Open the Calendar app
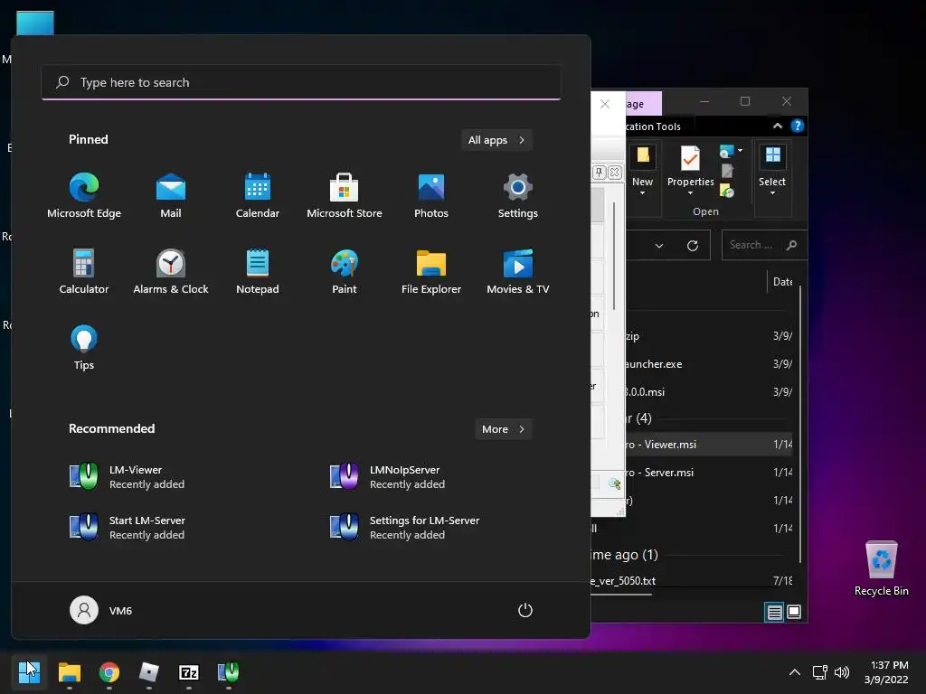This screenshot has height=694, width=926. (x=258, y=196)
